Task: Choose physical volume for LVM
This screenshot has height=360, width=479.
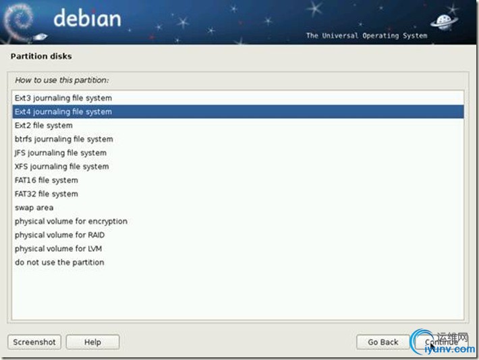Action: point(238,249)
